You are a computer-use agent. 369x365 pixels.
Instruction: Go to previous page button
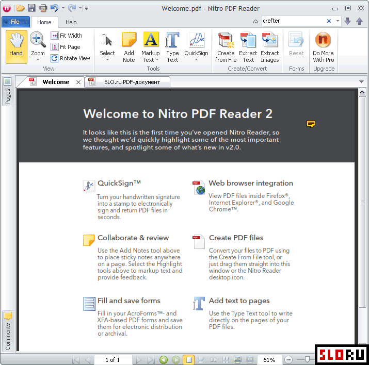click(x=88, y=360)
